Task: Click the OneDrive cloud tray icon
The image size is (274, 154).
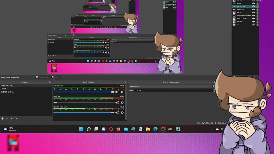Action: point(217,129)
